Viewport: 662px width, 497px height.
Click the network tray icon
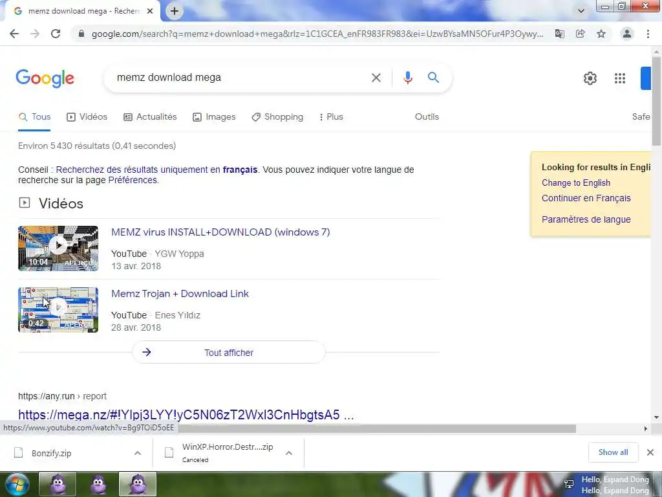click(x=569, y=484)
